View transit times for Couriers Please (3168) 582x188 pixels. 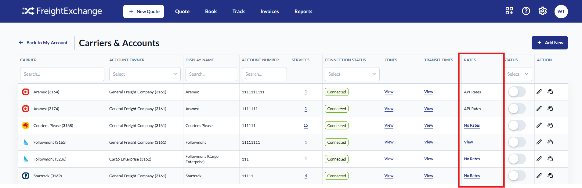point(428,125)
